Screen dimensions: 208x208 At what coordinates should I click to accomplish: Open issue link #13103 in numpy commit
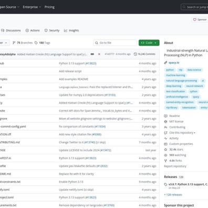[x=110, y=95]
